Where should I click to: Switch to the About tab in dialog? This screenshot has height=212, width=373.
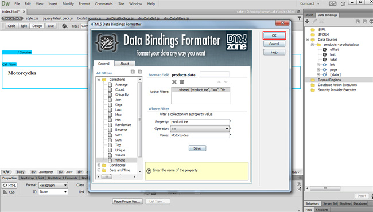(125, 64)
